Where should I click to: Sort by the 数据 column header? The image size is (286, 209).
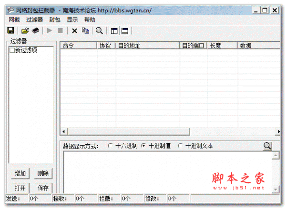coord(259,45)
